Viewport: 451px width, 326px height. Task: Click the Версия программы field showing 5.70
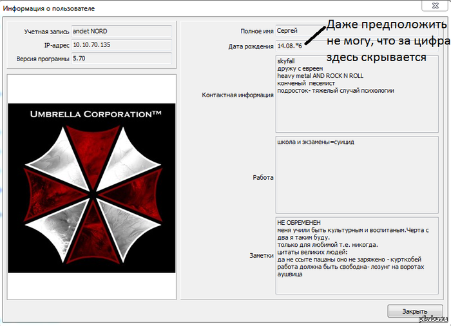[121, 59]
